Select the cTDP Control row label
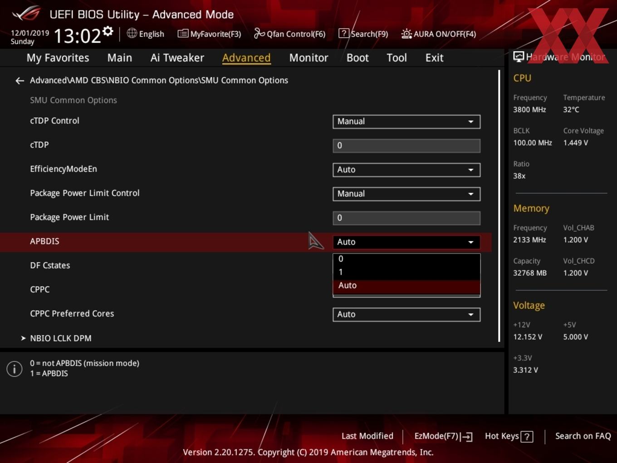 coord(54,121)
